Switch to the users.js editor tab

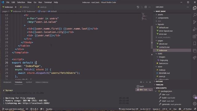[43, 7]
